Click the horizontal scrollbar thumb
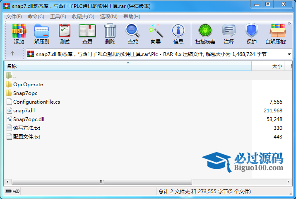 coord(102,182)
